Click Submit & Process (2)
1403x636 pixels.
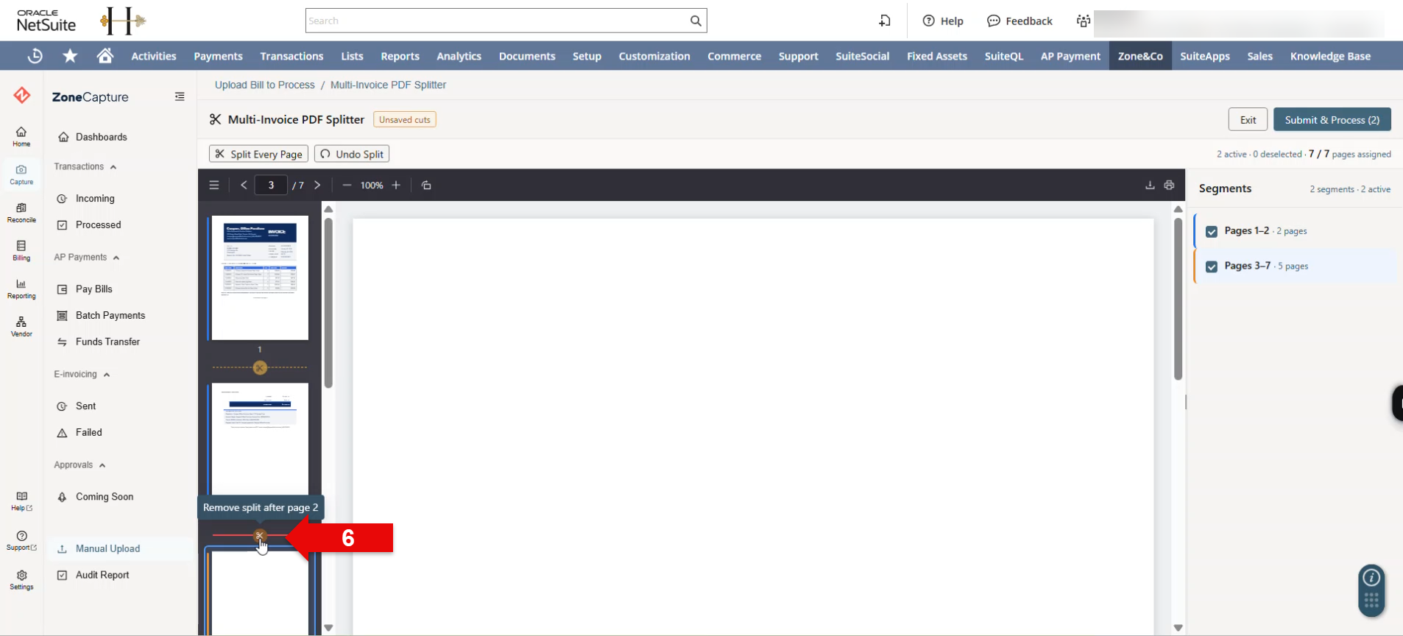click(1332, 120)
